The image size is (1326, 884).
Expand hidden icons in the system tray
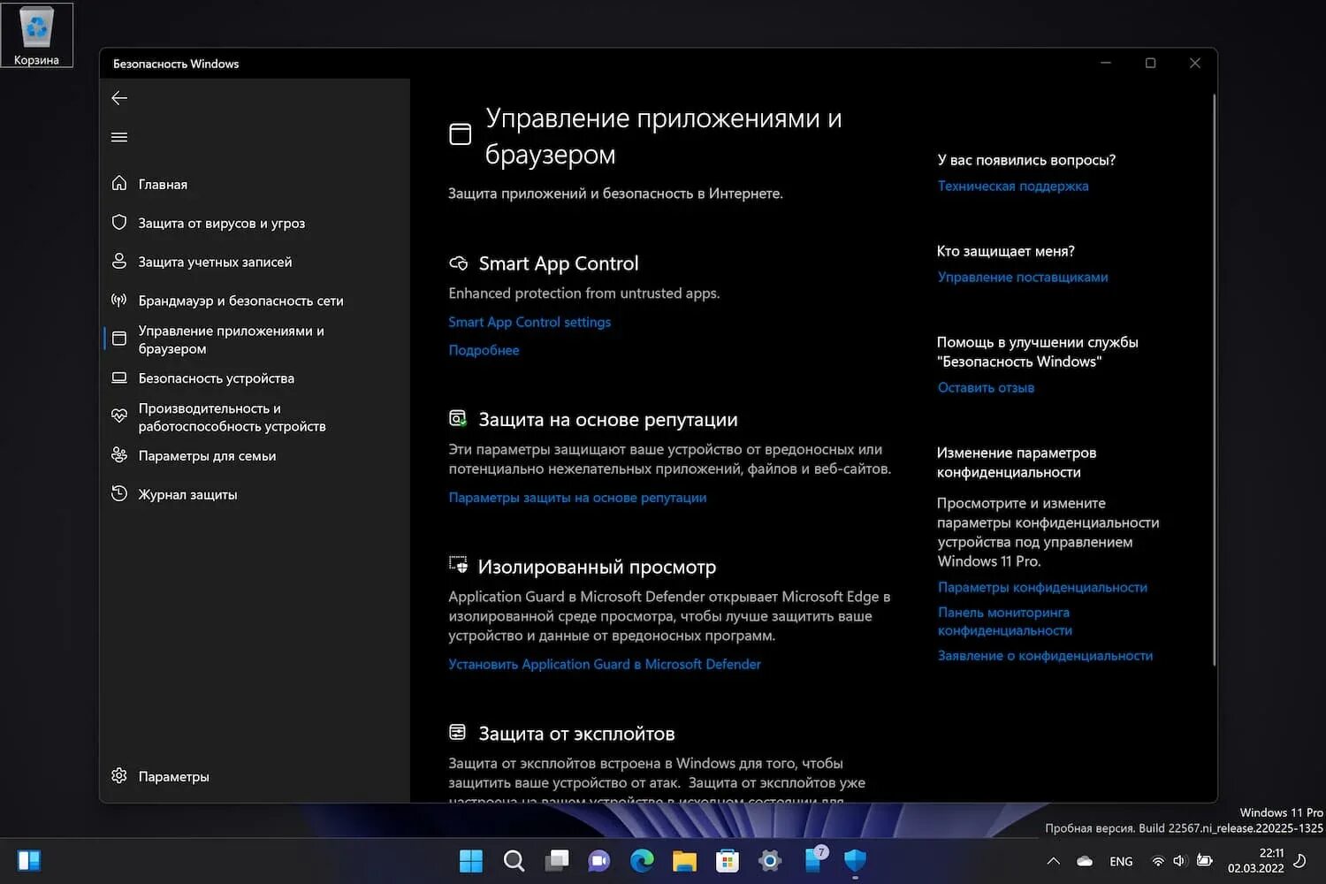coord(1053,860)
